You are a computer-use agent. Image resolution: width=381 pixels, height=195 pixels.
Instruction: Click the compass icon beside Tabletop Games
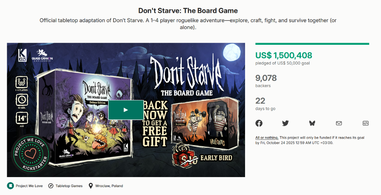[x=51, y=186]
